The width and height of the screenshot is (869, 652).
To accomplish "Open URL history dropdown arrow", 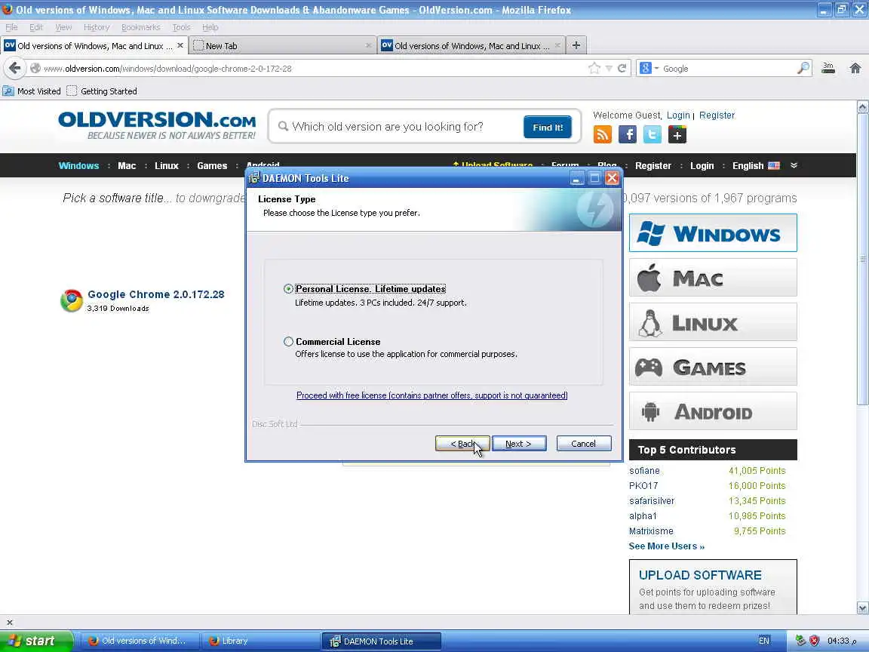I will click(609, 68).
